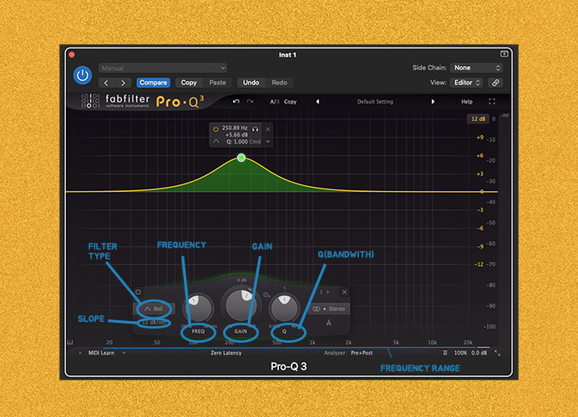Click the bell shape icon in band tooltip
Screen dimensions: 578x417
tap(216, 142)
